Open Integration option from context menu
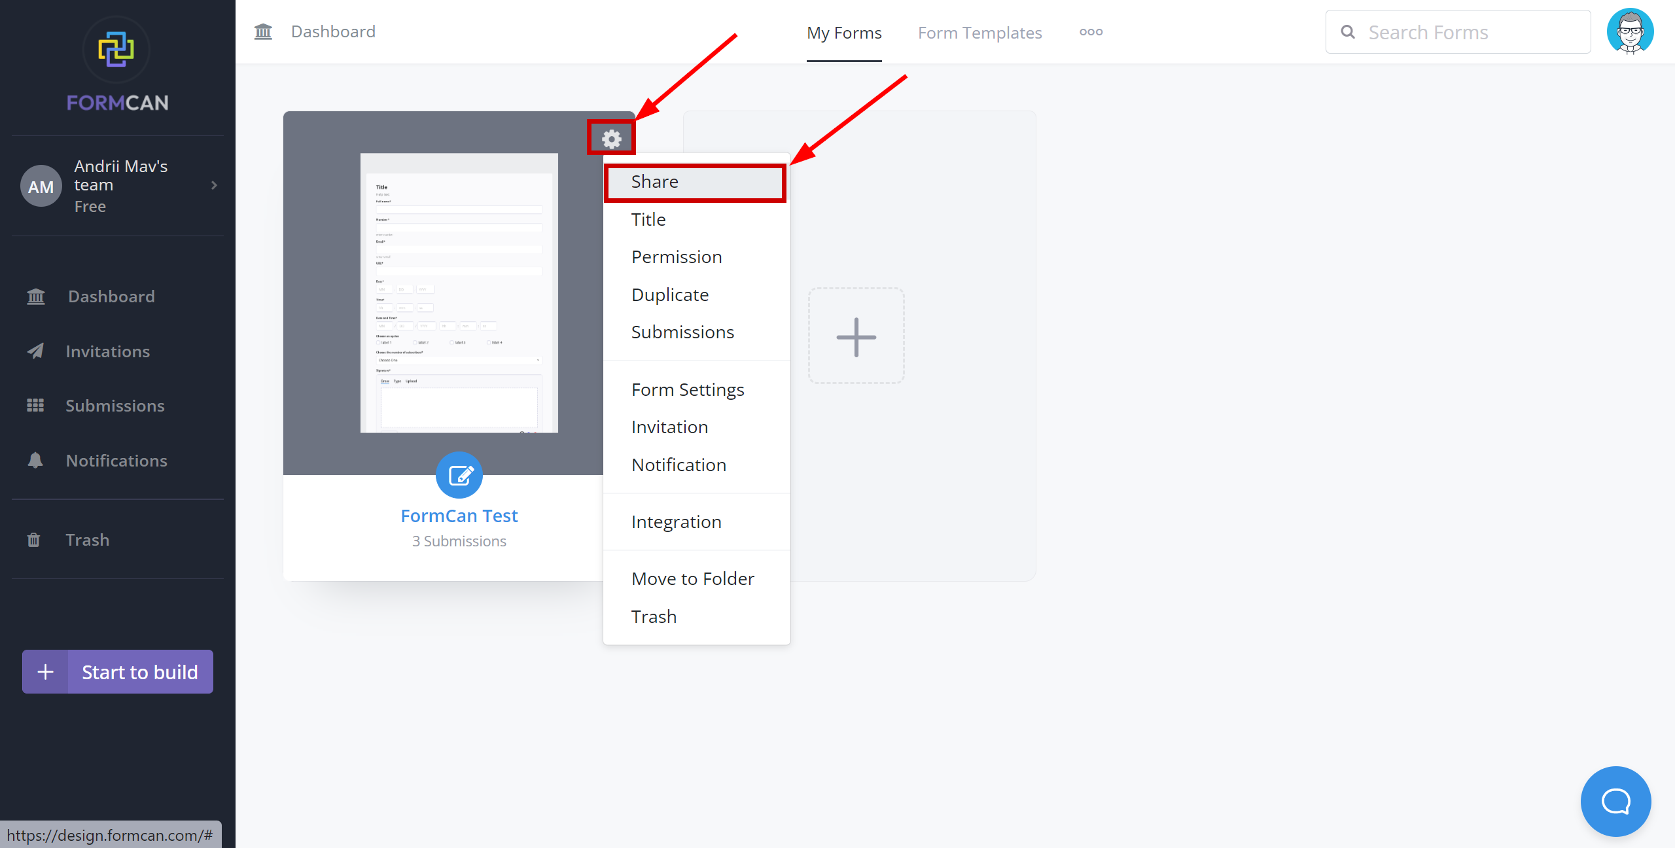Viewport: 1675px width, 848px height. [676, 521]
